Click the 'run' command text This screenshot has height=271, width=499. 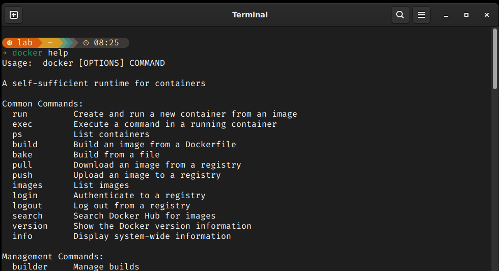click(x=20, y=114)
